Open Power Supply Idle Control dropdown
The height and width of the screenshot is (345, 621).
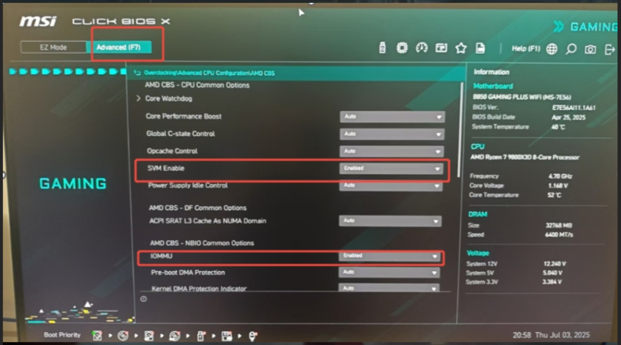[x=391, y=185]
